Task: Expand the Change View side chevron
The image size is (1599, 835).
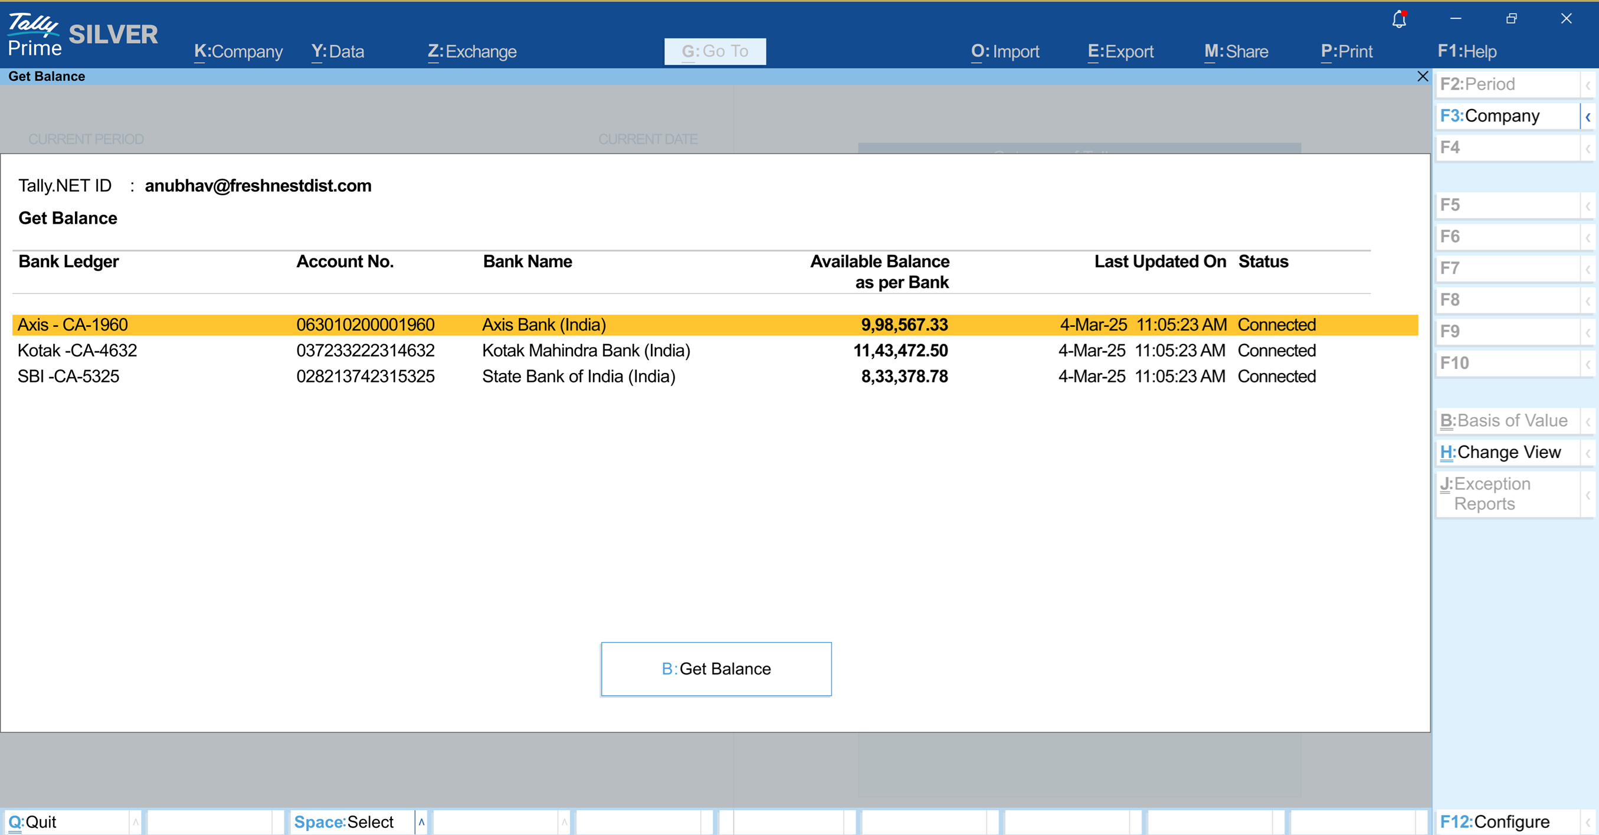Action: coord(1587,453)
